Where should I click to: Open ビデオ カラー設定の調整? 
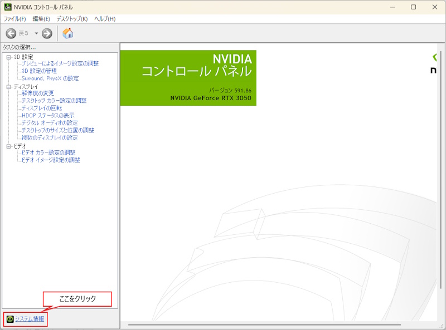click(48, 152)
